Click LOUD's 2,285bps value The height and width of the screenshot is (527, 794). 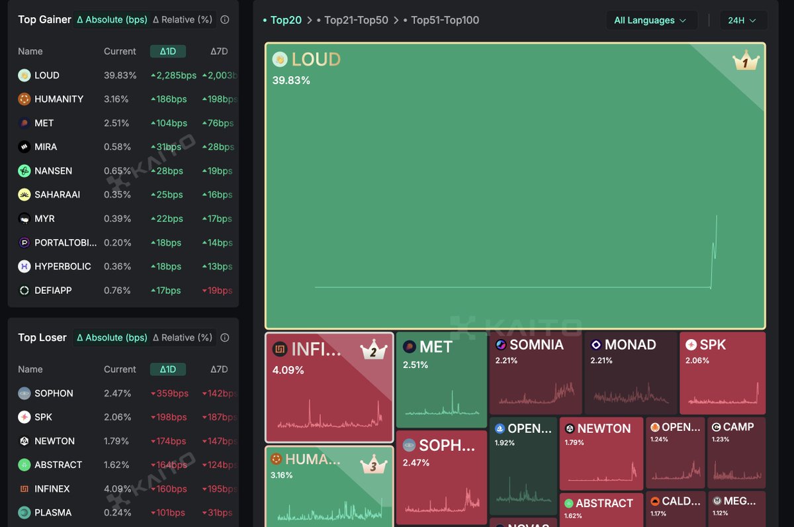tap(173, 75)
